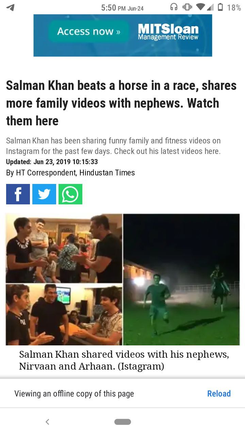
Task: Tap the vibrate mode status icon
Action: click(x=187, y=7)
